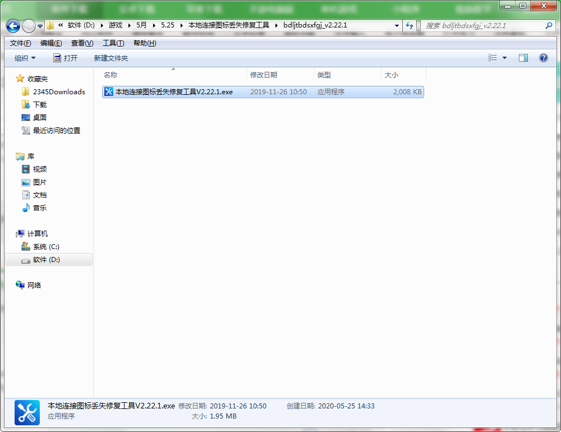Click the search box field

484,25
